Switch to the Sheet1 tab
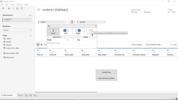 point(20,96)
